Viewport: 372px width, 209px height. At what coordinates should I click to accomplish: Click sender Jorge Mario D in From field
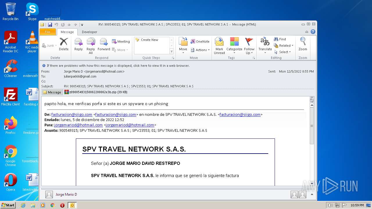click(94, 71)
